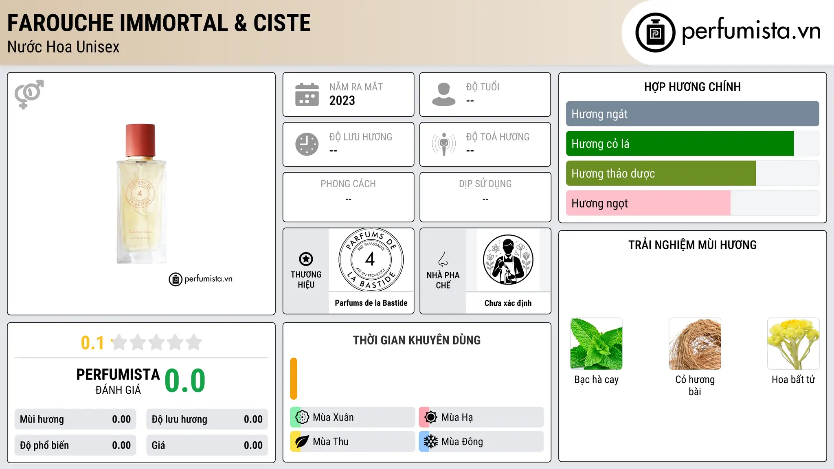
Task: Select the Bạc hà cay note image
Action: tap(596, 344)
